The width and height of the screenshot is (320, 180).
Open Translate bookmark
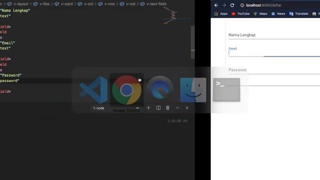tap(298, 13)
